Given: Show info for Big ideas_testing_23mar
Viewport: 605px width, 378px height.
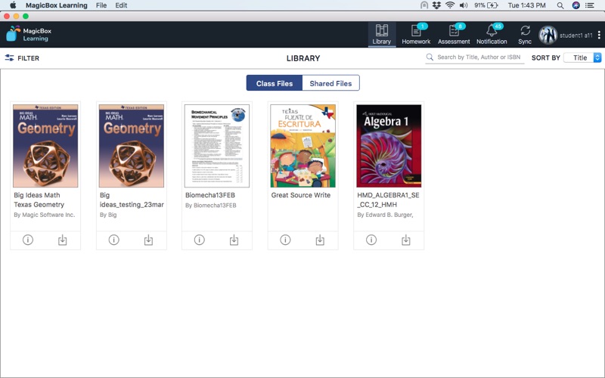Looking at the screenshot, I should coord(114,240).
